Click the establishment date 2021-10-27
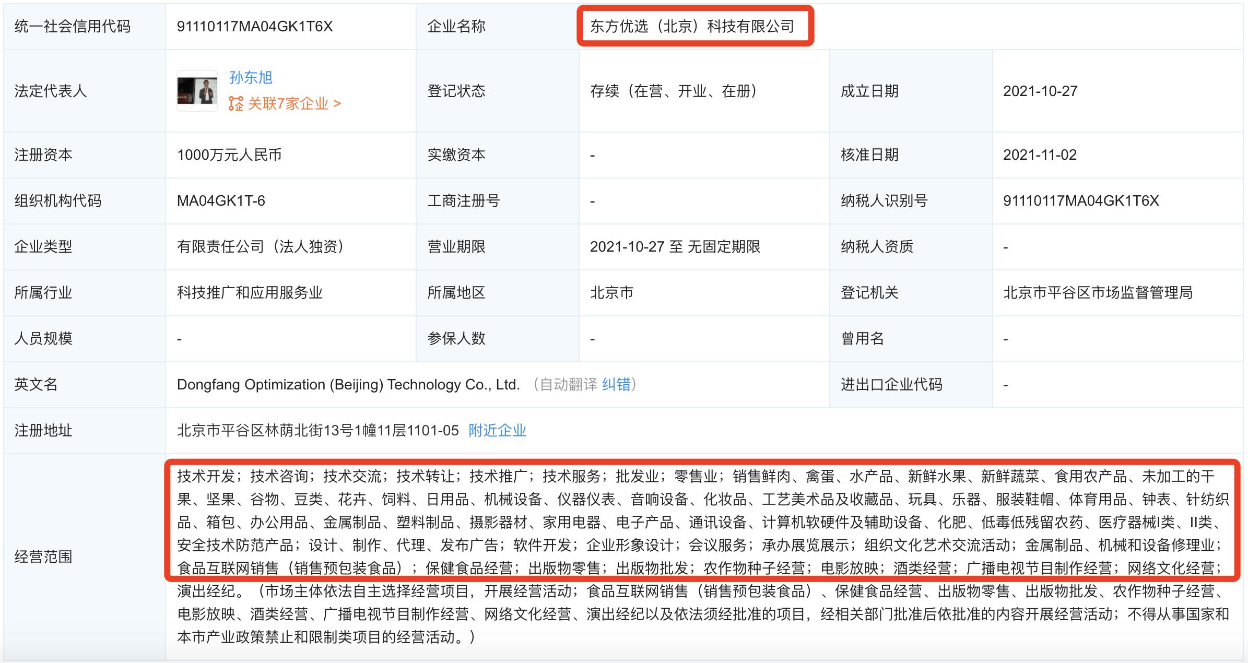 coord(1040,91)
